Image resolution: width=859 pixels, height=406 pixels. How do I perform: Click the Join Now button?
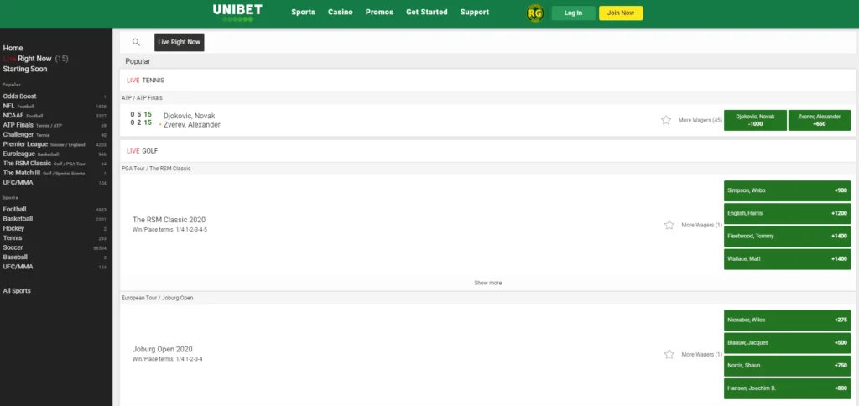click(621, 13)
